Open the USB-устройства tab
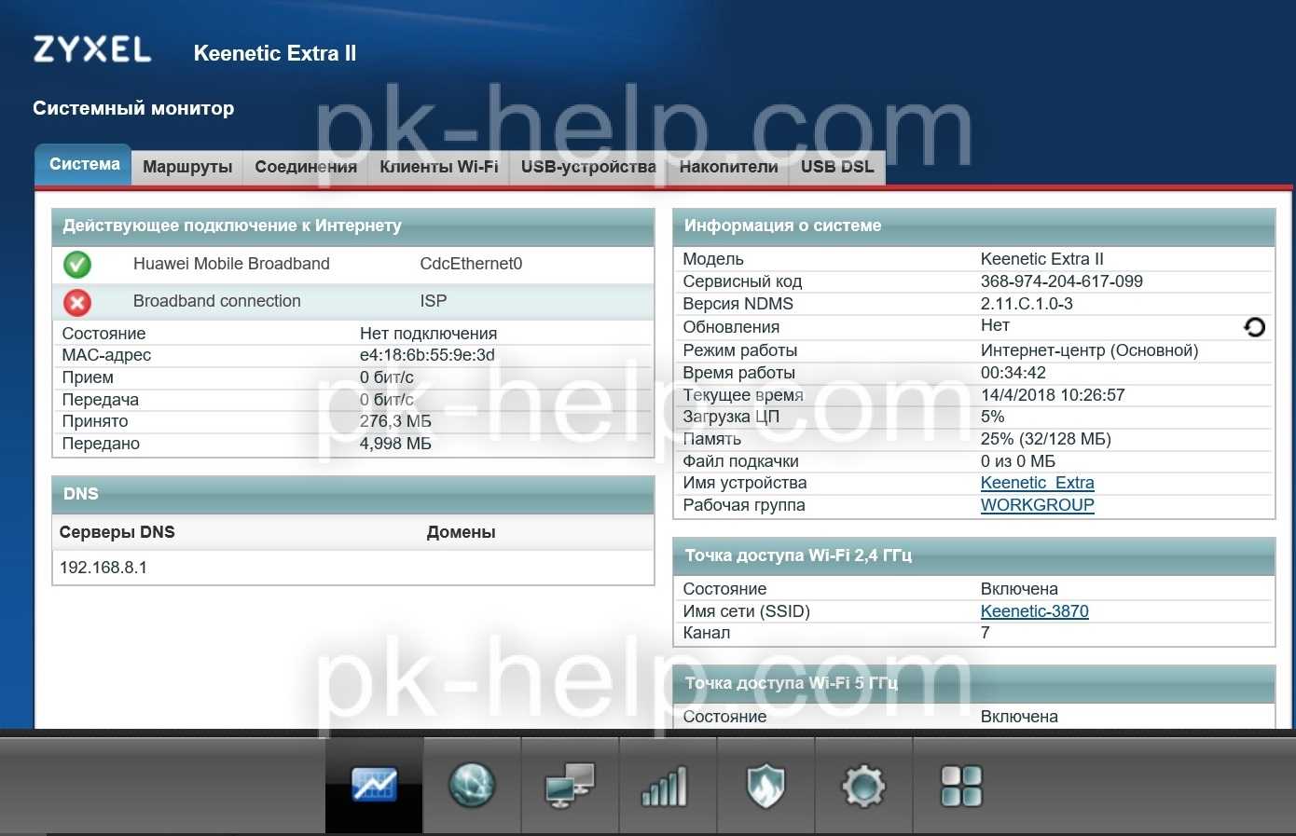The height and width of the screenshot is (836, 1296). tap(588, 167)
